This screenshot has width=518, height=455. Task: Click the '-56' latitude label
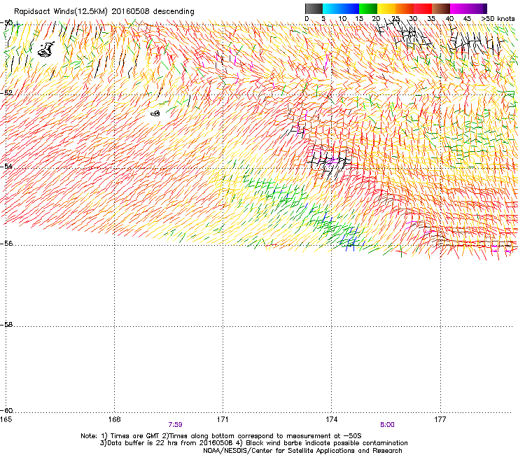click(6, 243)
